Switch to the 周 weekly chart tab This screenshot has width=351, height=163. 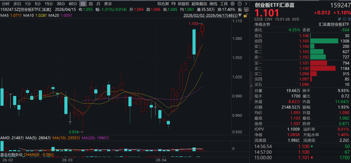[91, 4]
